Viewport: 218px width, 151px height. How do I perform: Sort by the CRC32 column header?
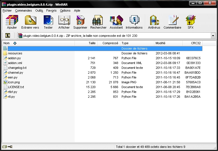(x=192, y=43)
